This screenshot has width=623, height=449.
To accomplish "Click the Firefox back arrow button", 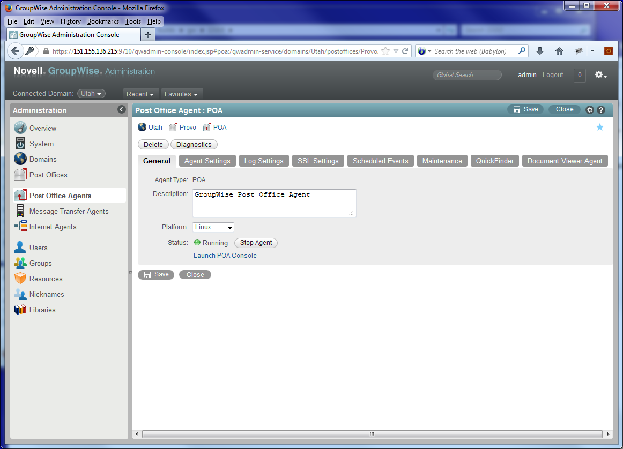I will pos(15,51).
